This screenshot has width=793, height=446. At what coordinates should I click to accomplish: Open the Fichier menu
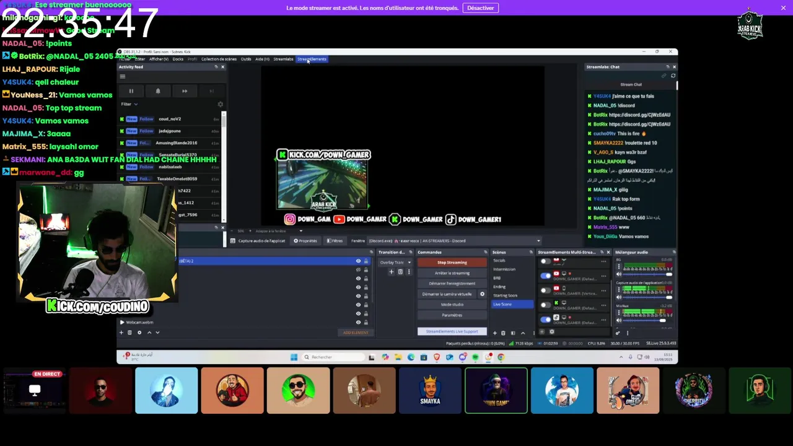point(126,59)
